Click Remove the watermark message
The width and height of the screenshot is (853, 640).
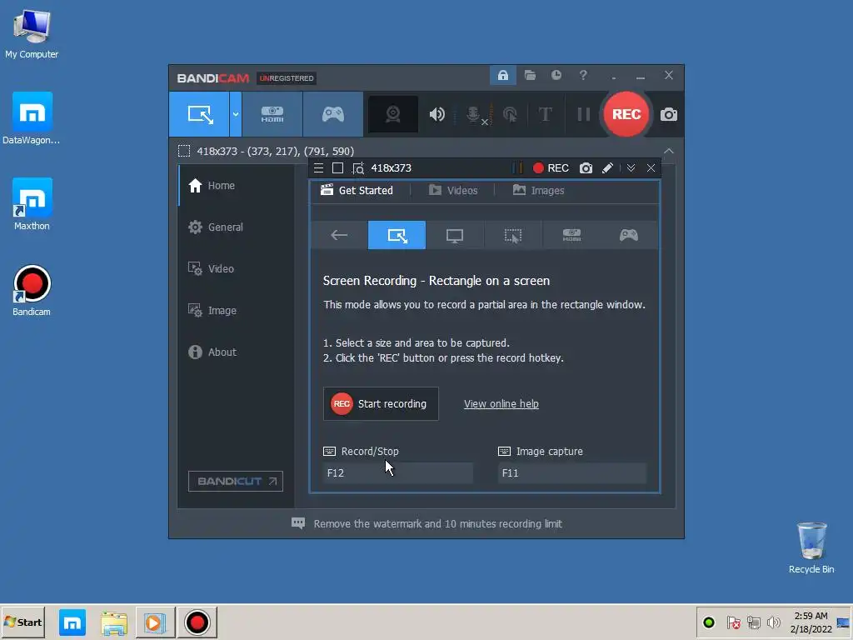(438, 523)
